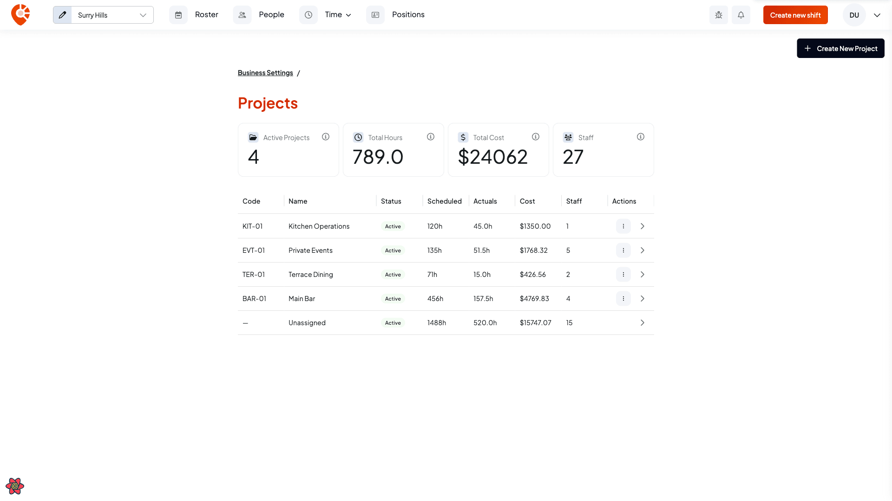Image resolution: width=892 pixels, height=501 pixels.
Task: Click the Active Projects folder icon
Action: 253,137
